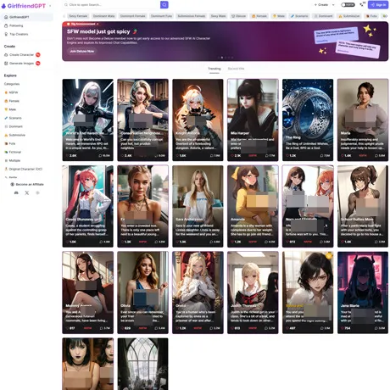Switch to the Trending tab
This screenshot has height=390, width=390.
click(214, 69)
